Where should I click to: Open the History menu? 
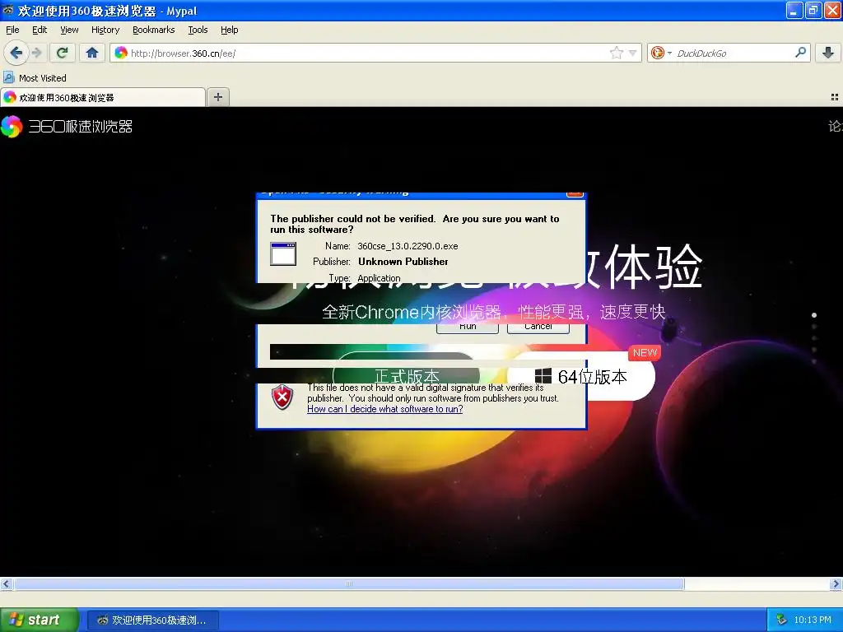point(105,30)
